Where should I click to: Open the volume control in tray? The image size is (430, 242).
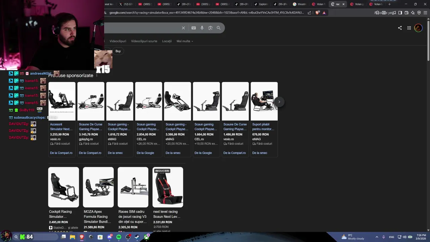(404, 237)
